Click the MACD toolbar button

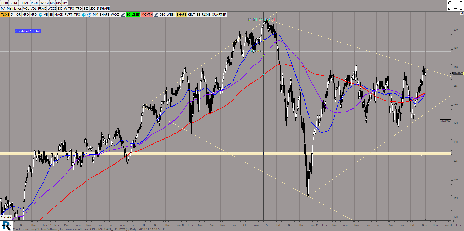[59, 15]
